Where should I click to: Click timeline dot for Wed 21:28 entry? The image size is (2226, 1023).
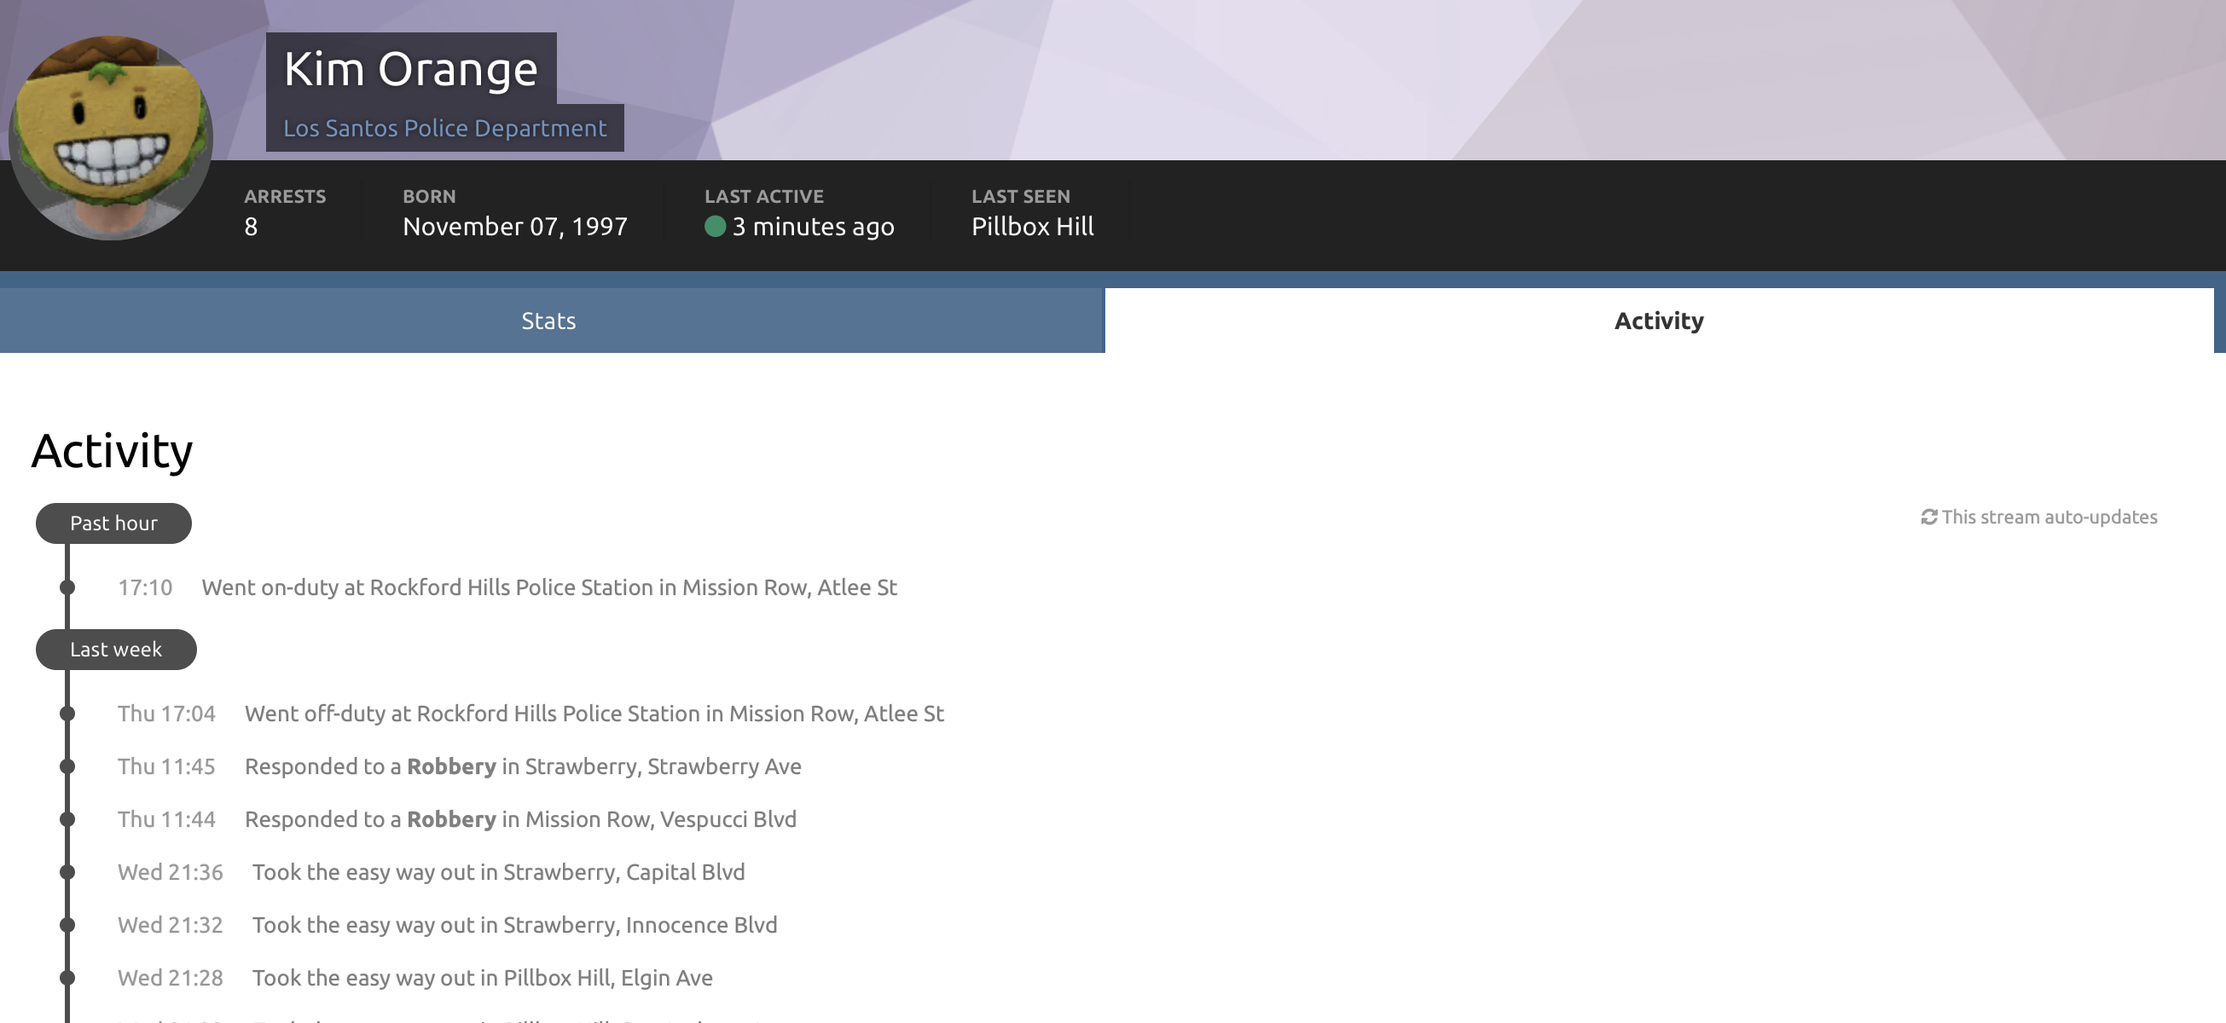[67, 978]
